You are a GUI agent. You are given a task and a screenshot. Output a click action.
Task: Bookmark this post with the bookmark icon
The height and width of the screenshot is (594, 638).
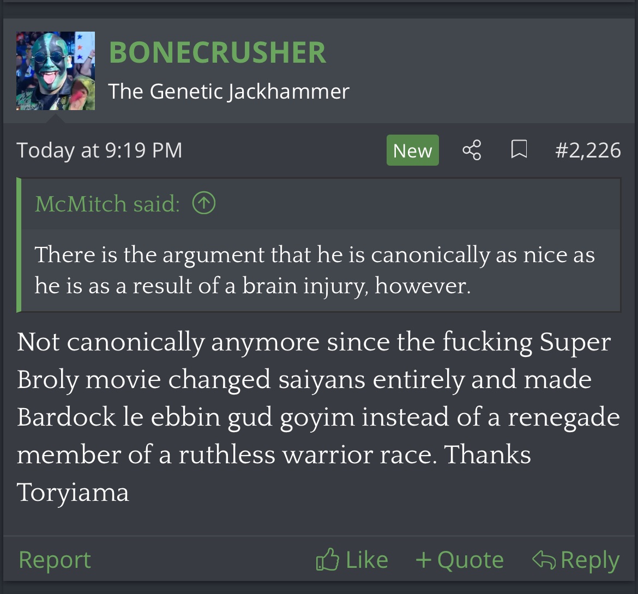(x=519, y=150)
